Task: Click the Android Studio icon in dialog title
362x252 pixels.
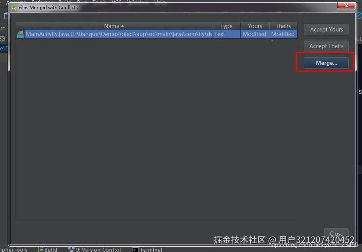Action: click(14, 8)
